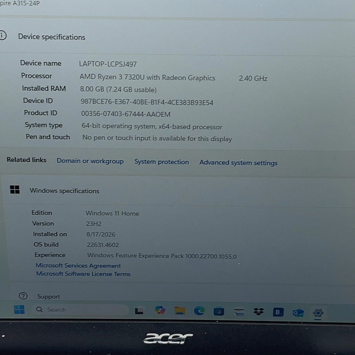The width and height of the screenshot is (355, 355).
Task: Open Microsoft Store from the taskbar
Action: click(x=219, y=311)
